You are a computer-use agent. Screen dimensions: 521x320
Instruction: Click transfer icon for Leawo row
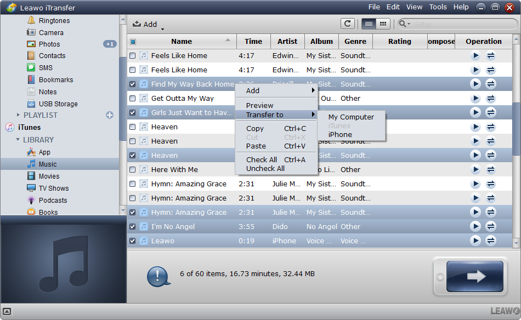[x=491, y=241]
